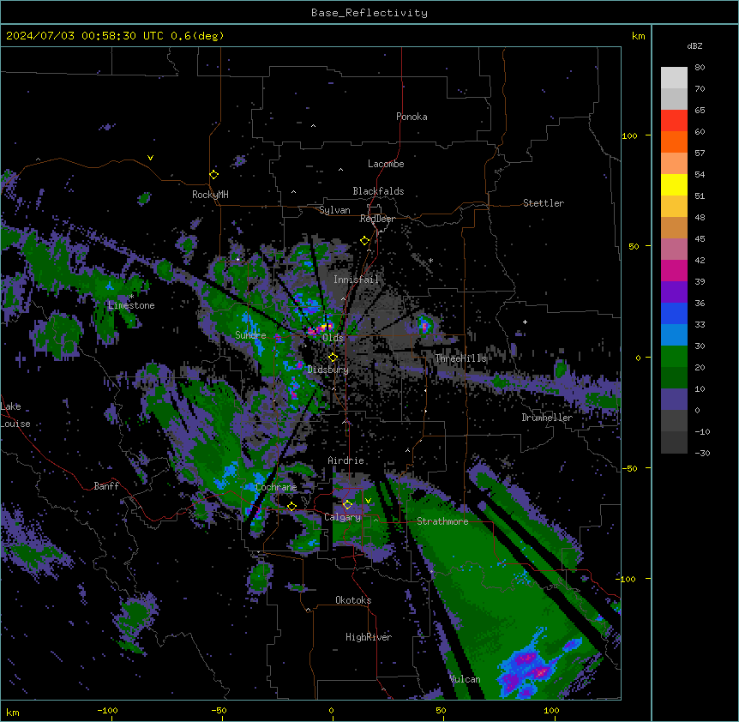Click the yellow 51-54 dBZ legend swatch
This screenshot has height=722, width=739.
coord(674,184)
